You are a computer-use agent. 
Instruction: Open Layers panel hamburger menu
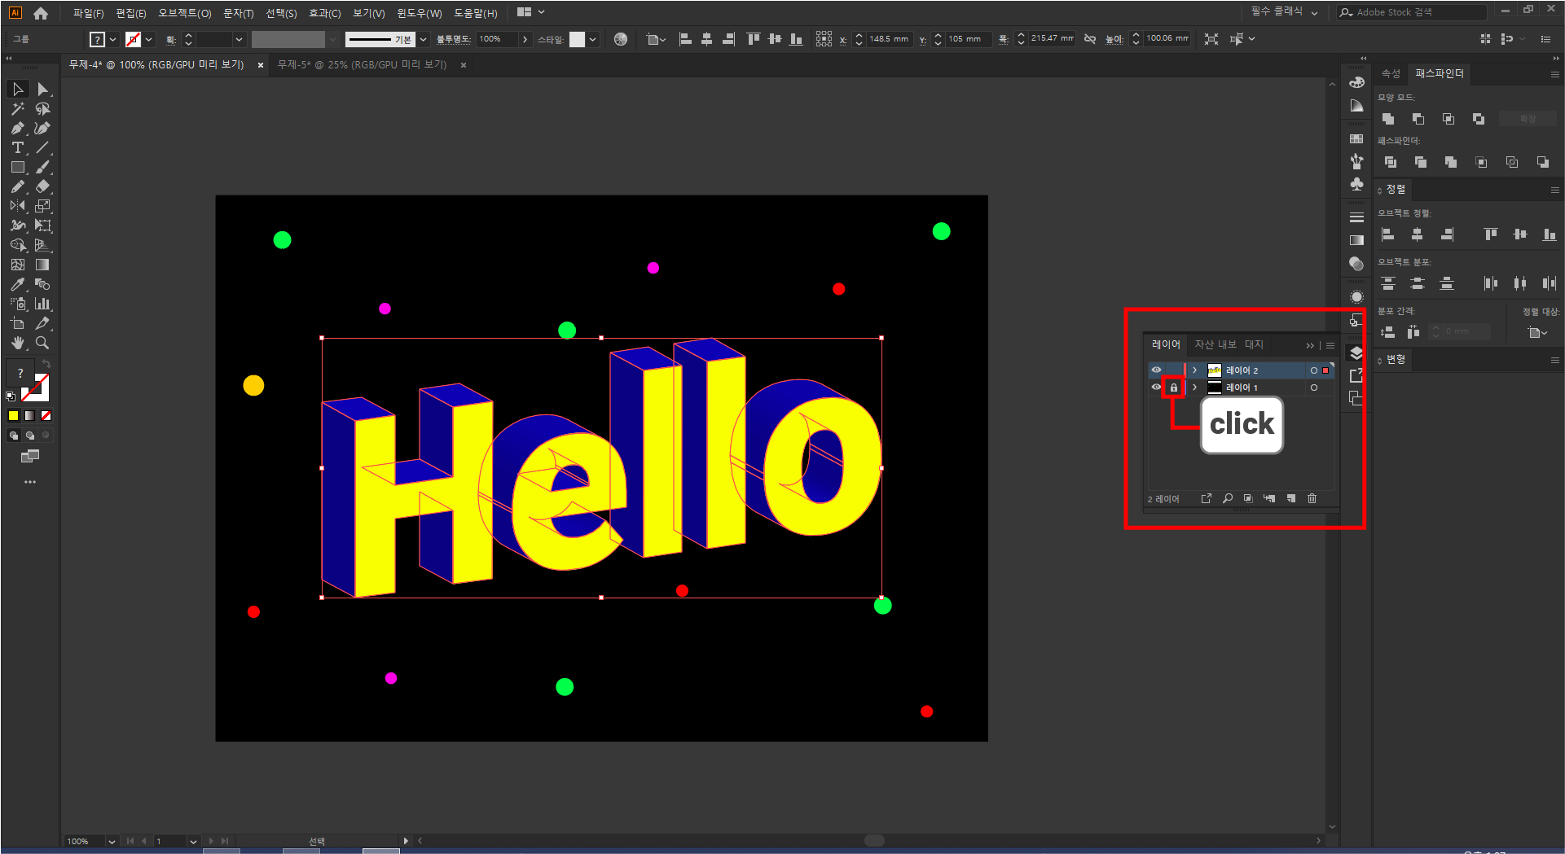[x=1330, y=345]
